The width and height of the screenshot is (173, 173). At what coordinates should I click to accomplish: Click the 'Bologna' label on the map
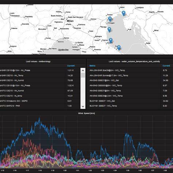coord(98,36)
